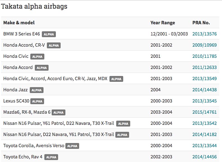Open PRA link 2009/10969
222x162 pixels.
click(x=204, y=45)
